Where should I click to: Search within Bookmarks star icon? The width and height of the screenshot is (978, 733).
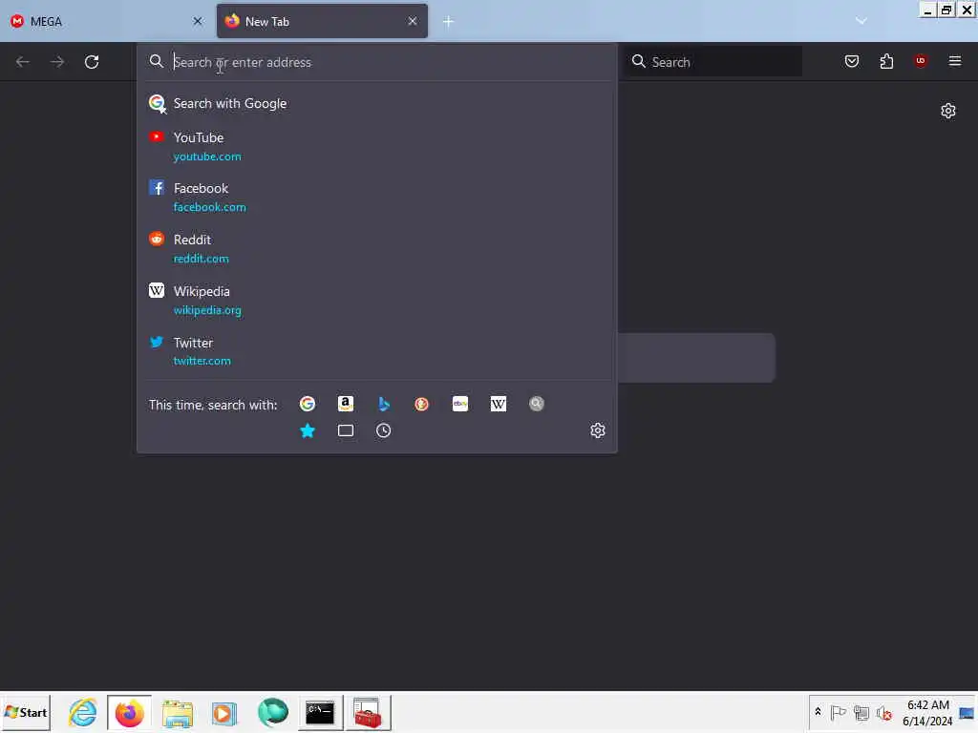(308, 430)
